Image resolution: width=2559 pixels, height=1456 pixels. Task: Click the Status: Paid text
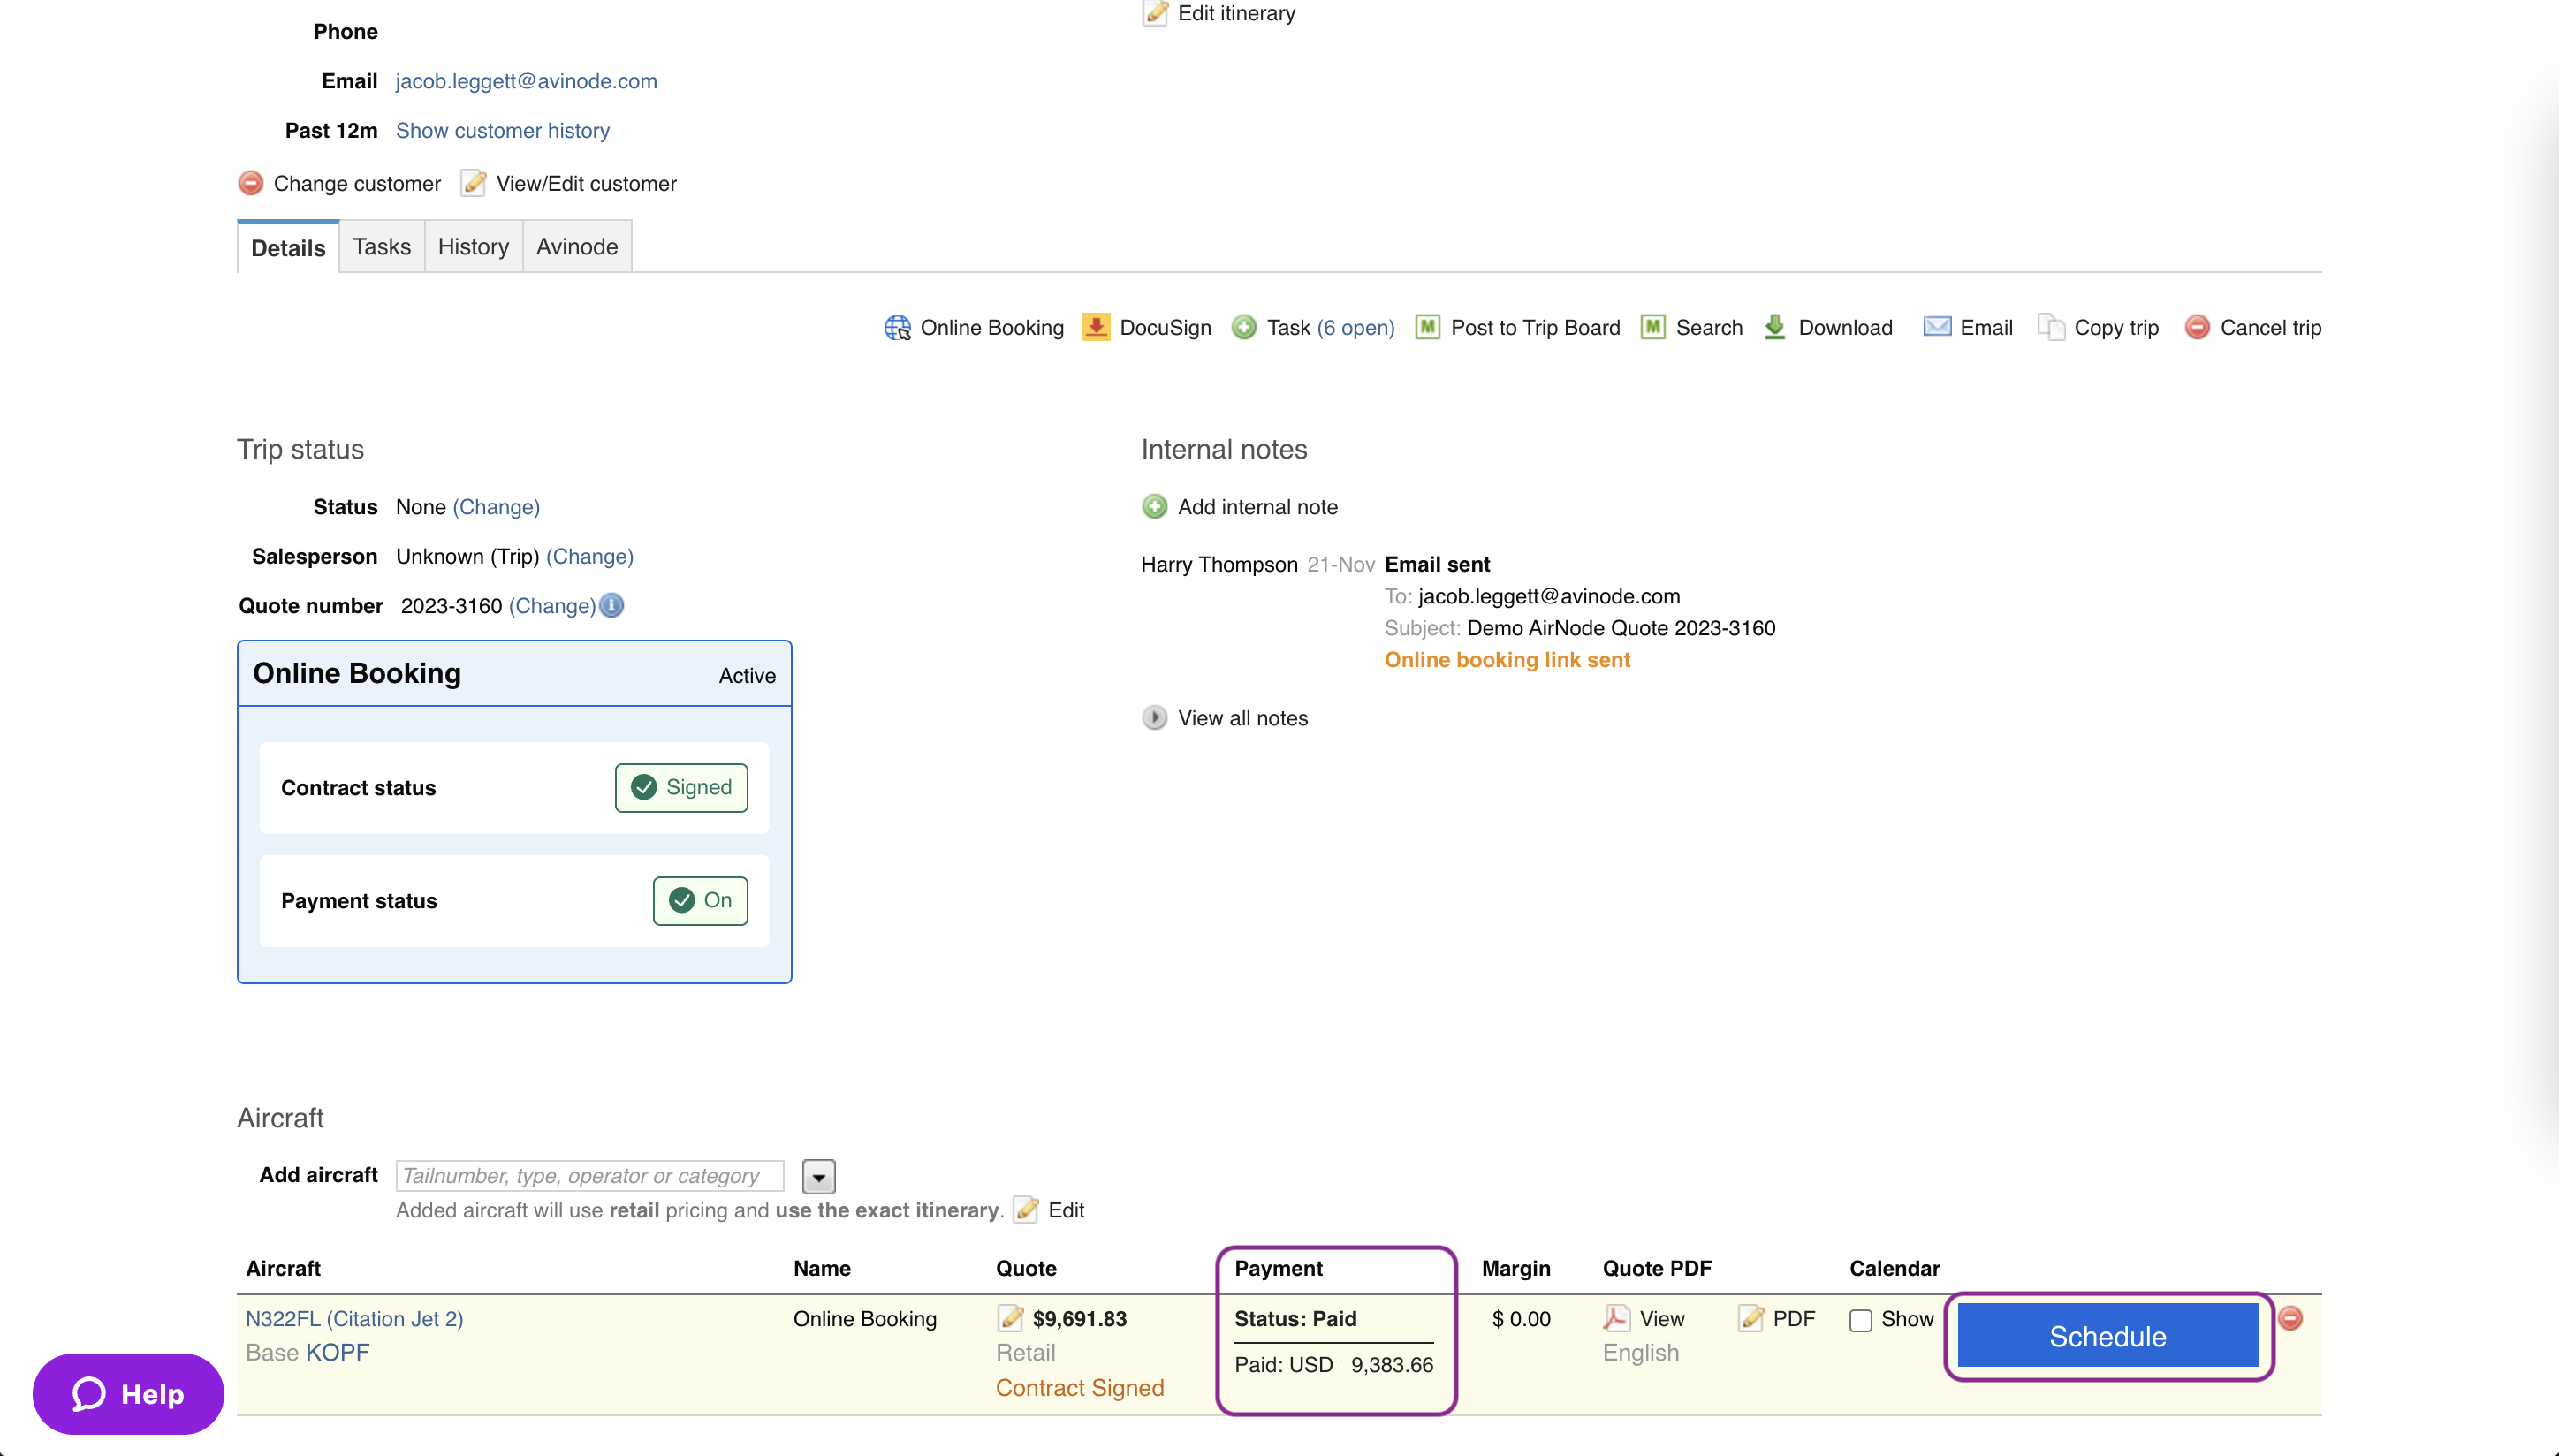click(1296, 1319)
